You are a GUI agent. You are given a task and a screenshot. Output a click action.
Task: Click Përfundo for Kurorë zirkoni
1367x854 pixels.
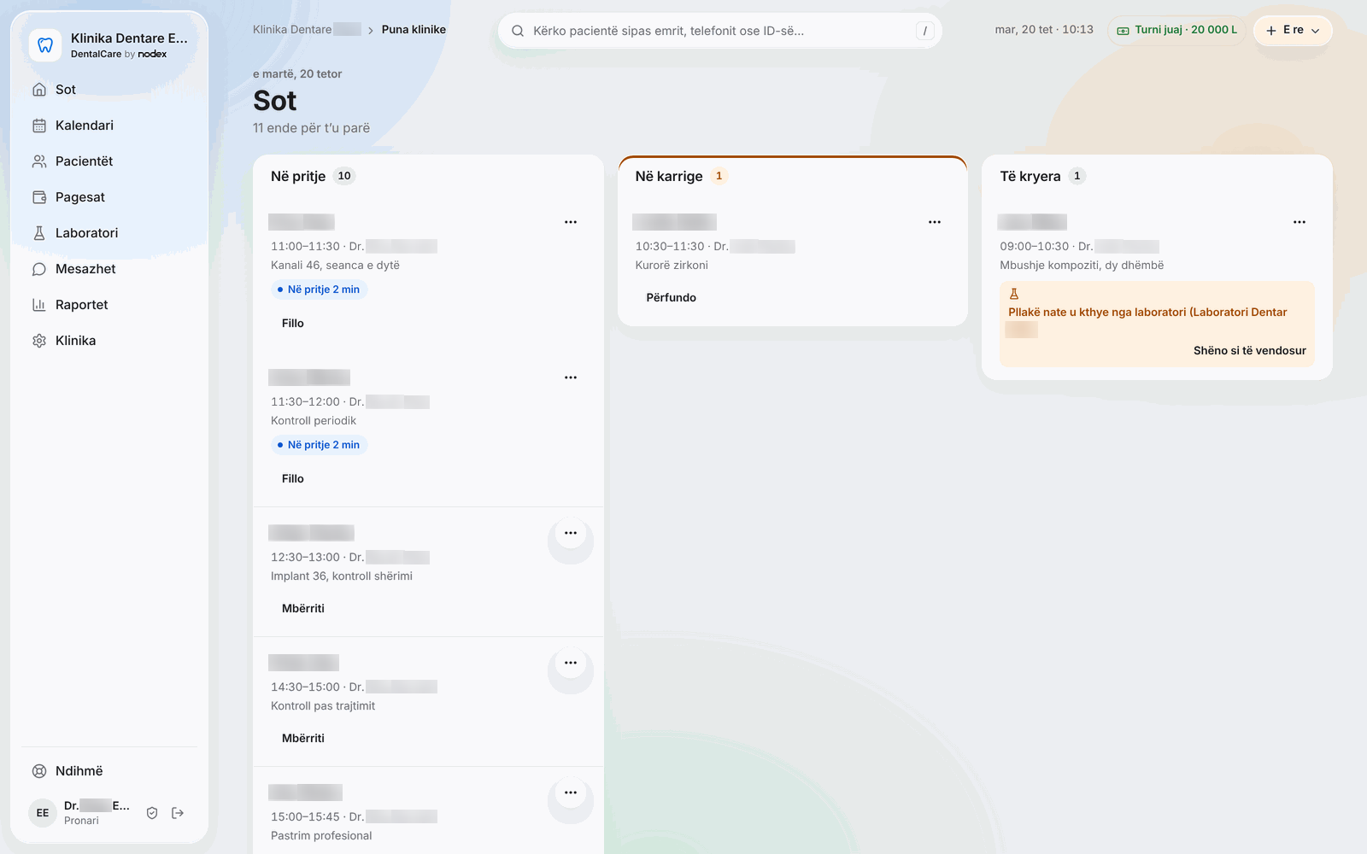[x=672, y=298]
